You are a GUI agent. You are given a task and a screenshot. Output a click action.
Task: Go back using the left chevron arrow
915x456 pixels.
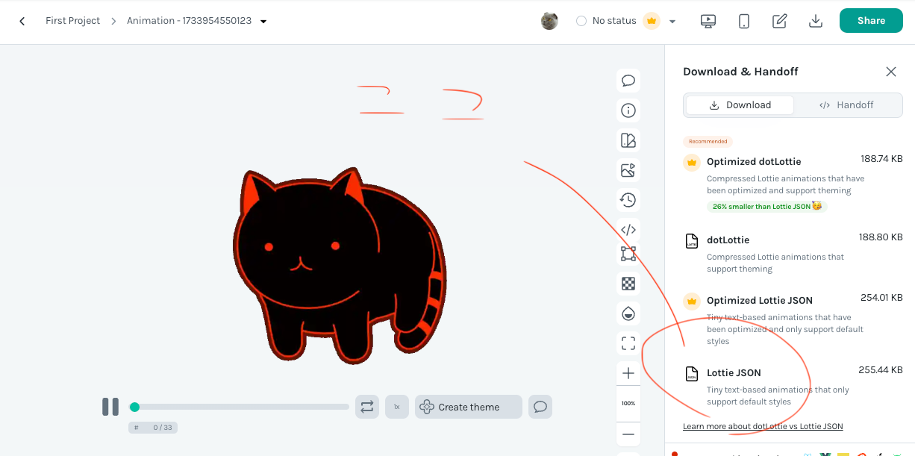pos(22,21)
